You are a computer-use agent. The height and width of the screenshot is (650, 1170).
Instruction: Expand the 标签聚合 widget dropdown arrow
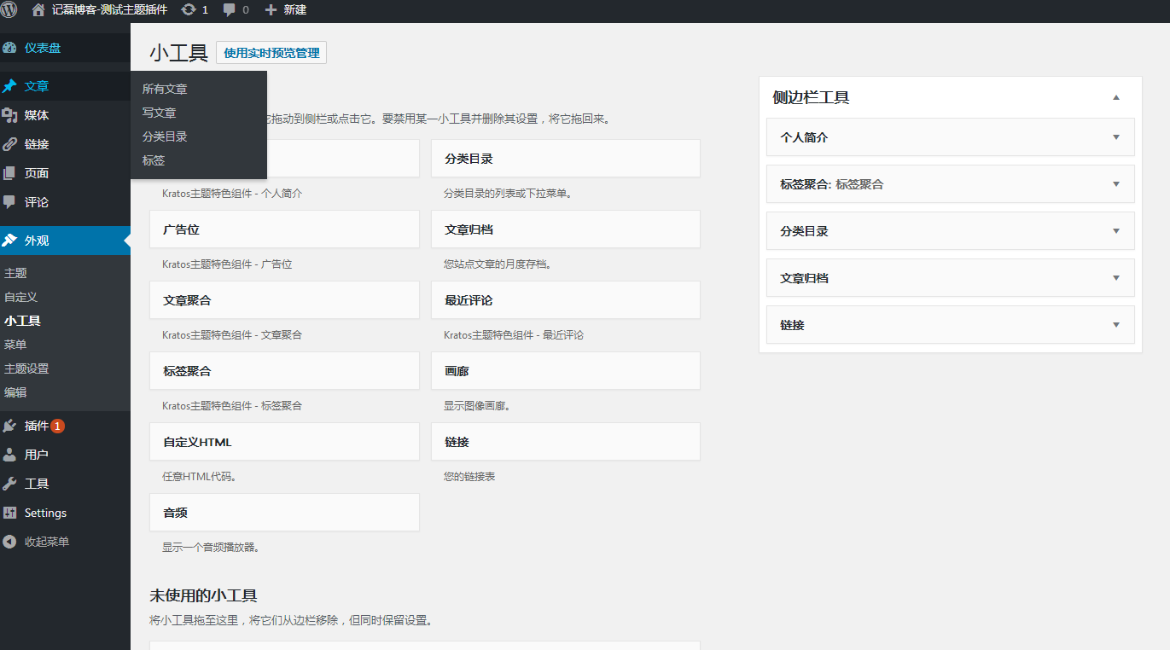[1116, 184]
